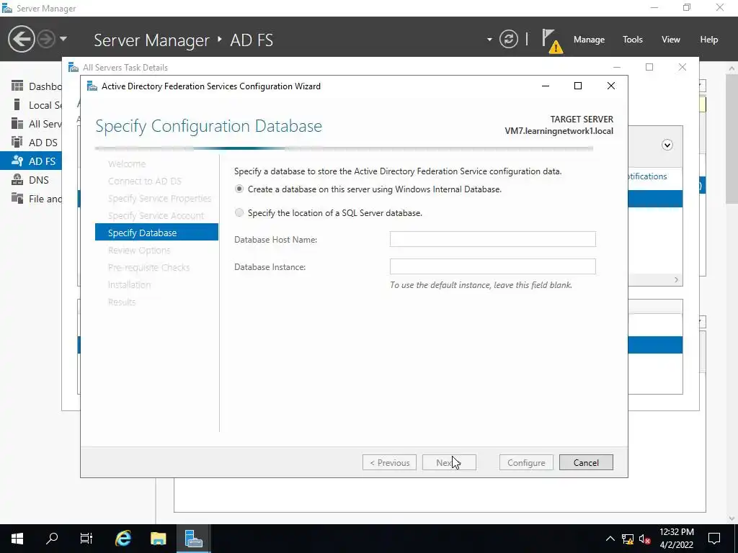738x553 pixels.
Task: Open the dropdown arrow beside the refresh icon
Action: click(x=489, y=40)
